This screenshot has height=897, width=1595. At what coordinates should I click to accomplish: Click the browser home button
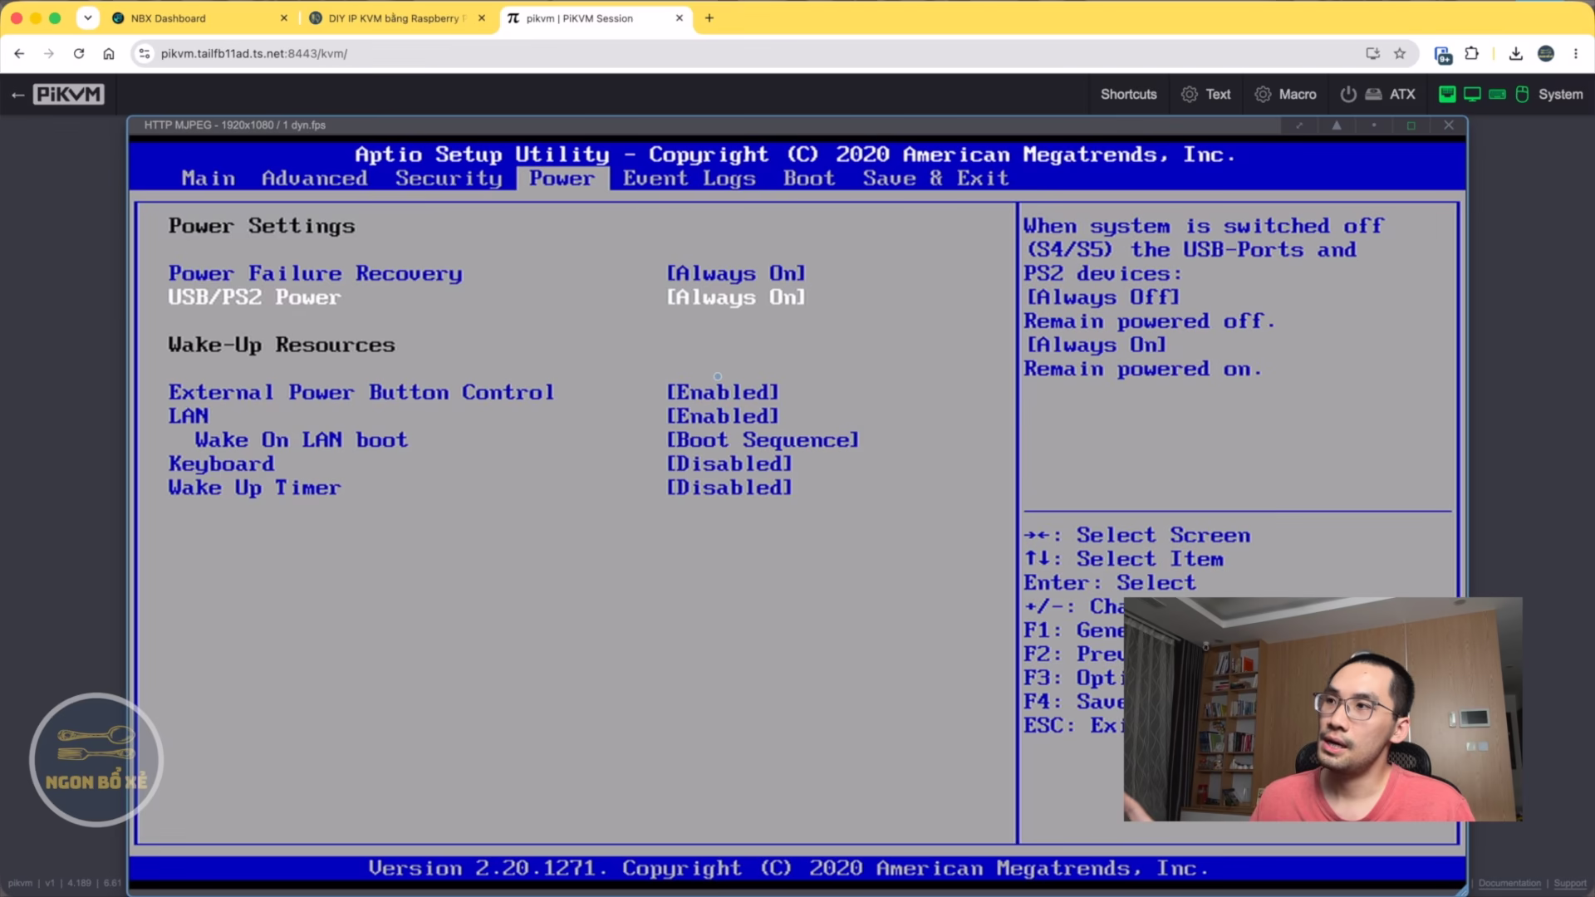point(109,53)
